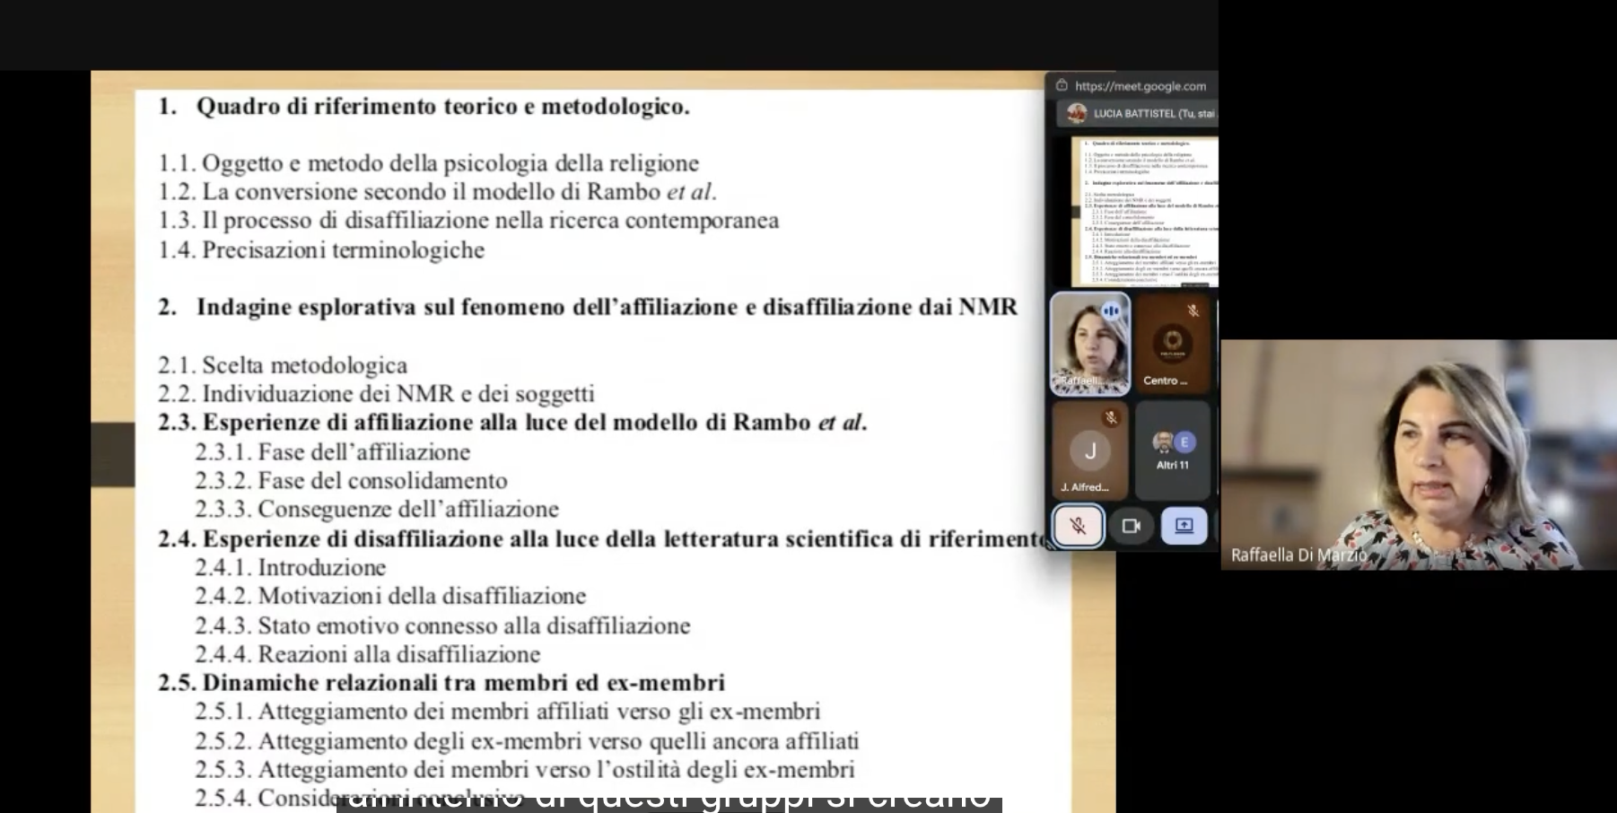Click '2.1. Scelta metodologica'
Image resolution: width=1617 pixels, height=813 pixels.
[x=283, y=365]
